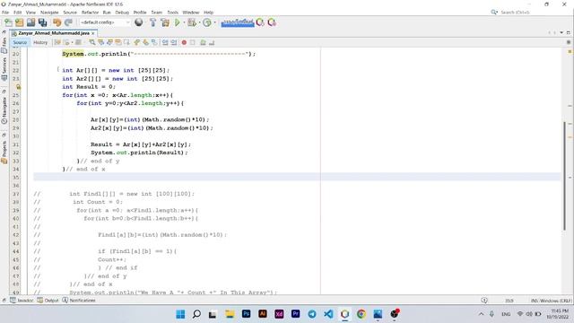Click the second profiler icon right of the memory bar

[x=272, y=22]
